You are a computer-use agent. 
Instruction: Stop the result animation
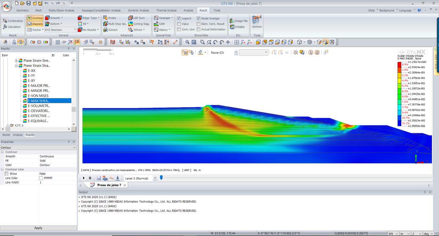(x=90, y=178)
